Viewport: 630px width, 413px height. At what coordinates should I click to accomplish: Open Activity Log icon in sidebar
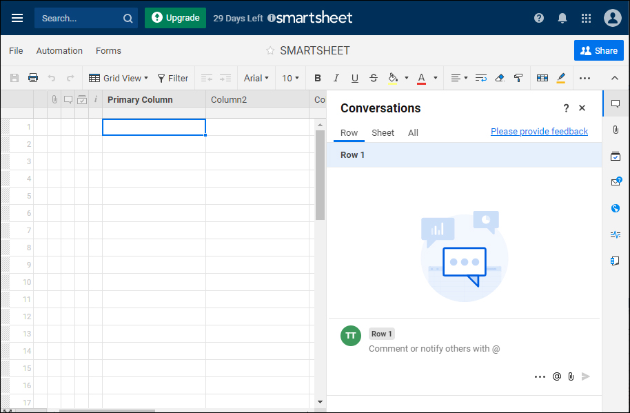[x=615, y=234]
